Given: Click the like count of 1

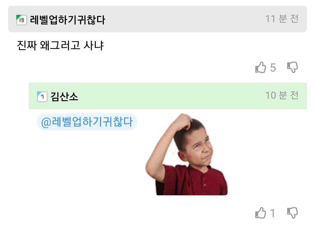Looking at the screenshot, I should [273, 213].
